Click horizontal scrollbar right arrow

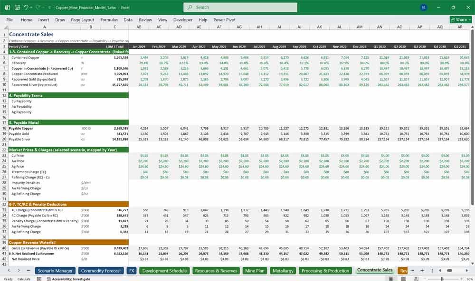467,271
